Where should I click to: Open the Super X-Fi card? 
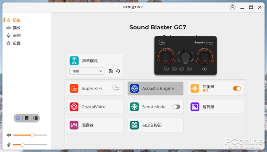(x=95, y=89)
